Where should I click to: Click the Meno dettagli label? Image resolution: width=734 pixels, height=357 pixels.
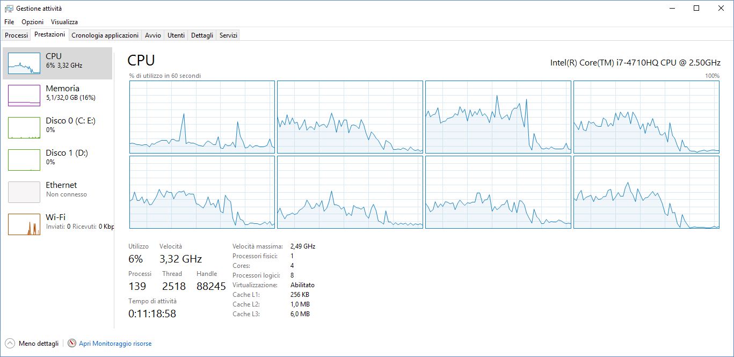(x=39, y=344)
